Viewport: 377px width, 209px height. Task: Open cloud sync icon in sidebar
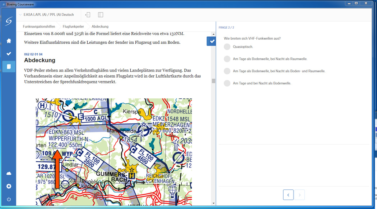[9, 173]
